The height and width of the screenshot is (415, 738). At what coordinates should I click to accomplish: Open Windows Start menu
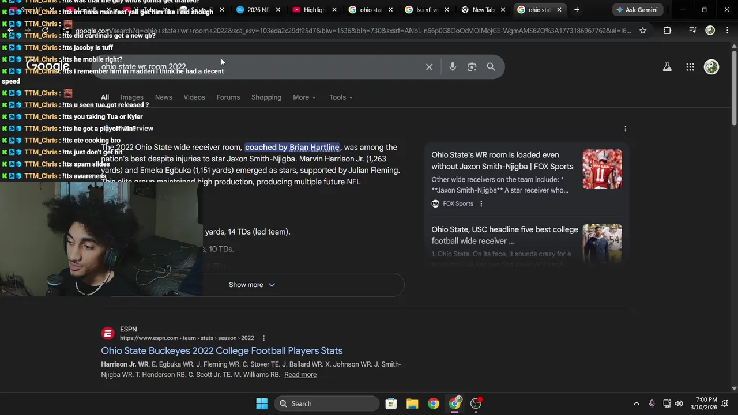262,403
